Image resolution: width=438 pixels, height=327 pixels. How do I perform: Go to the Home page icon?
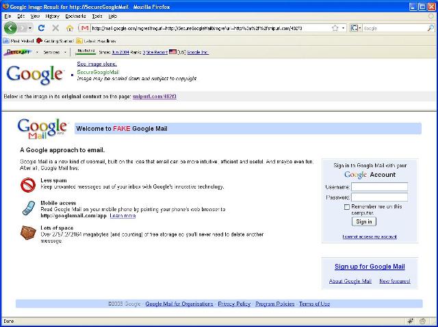click(70, 28)
